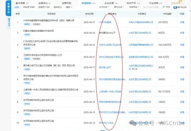
Task: Open the 伊宁市艾兰木巴格街道办事处 purchaser link
Action: [x=112, y=112]
